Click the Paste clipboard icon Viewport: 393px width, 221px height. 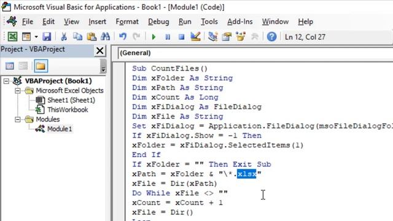91,37
